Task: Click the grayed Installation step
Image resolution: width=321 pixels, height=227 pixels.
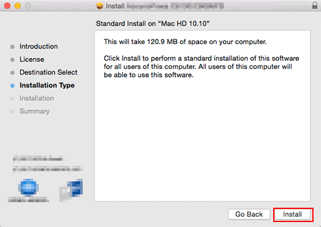Action: pos(37,98)
